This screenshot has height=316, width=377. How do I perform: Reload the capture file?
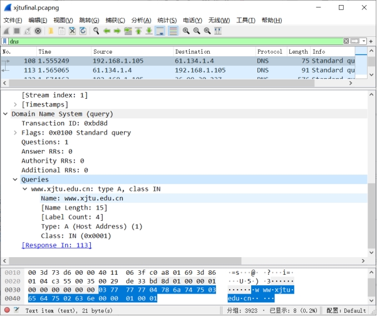pyautogui.click(x=83, y=31)
